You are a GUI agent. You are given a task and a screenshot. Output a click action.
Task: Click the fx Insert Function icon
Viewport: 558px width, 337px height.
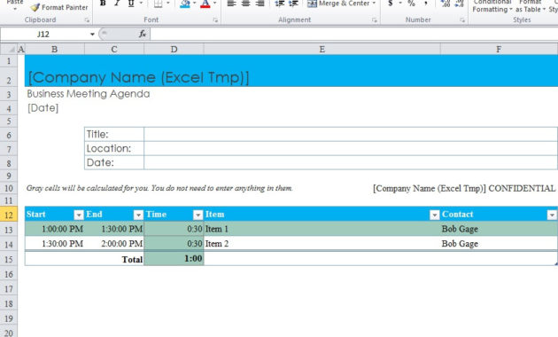143,34
